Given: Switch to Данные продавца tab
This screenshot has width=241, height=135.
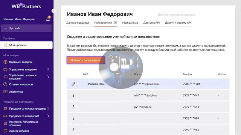Looking at the screenshot, I should click(78, 22).
